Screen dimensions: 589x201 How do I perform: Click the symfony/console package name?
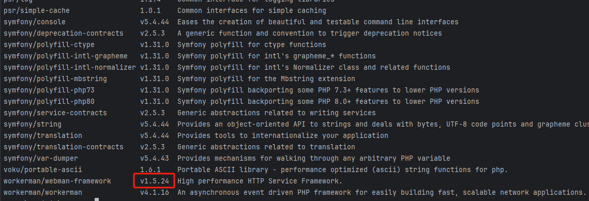[35, 22]
